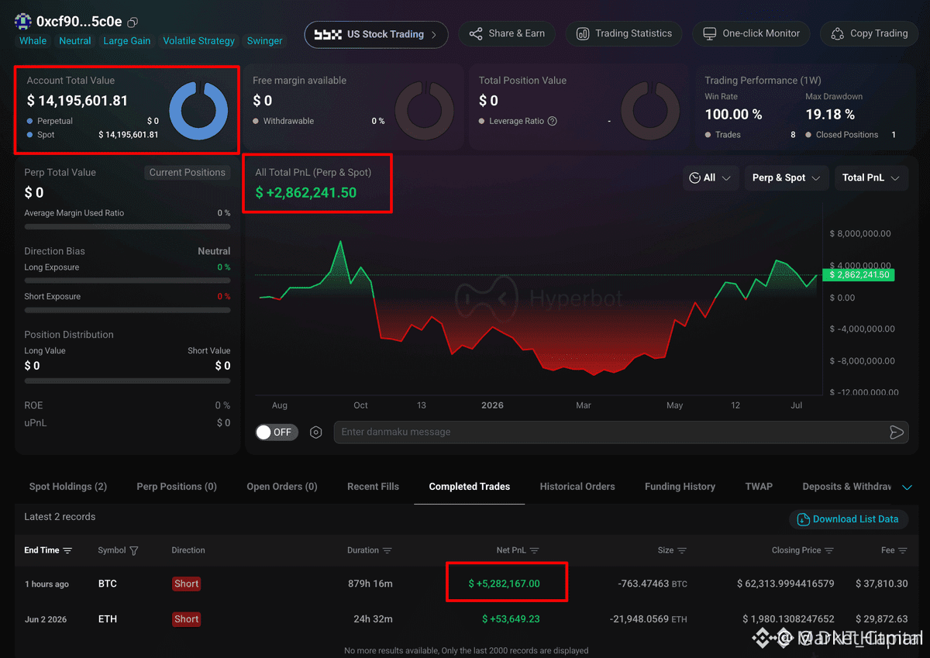Click the Long Exposure progress bar

(x=127, y=281)
